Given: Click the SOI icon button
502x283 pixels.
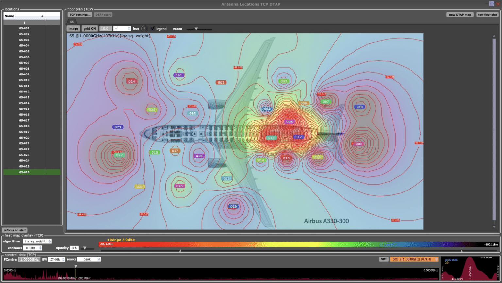Looking at the screenshot, I should tap(384, 259).
